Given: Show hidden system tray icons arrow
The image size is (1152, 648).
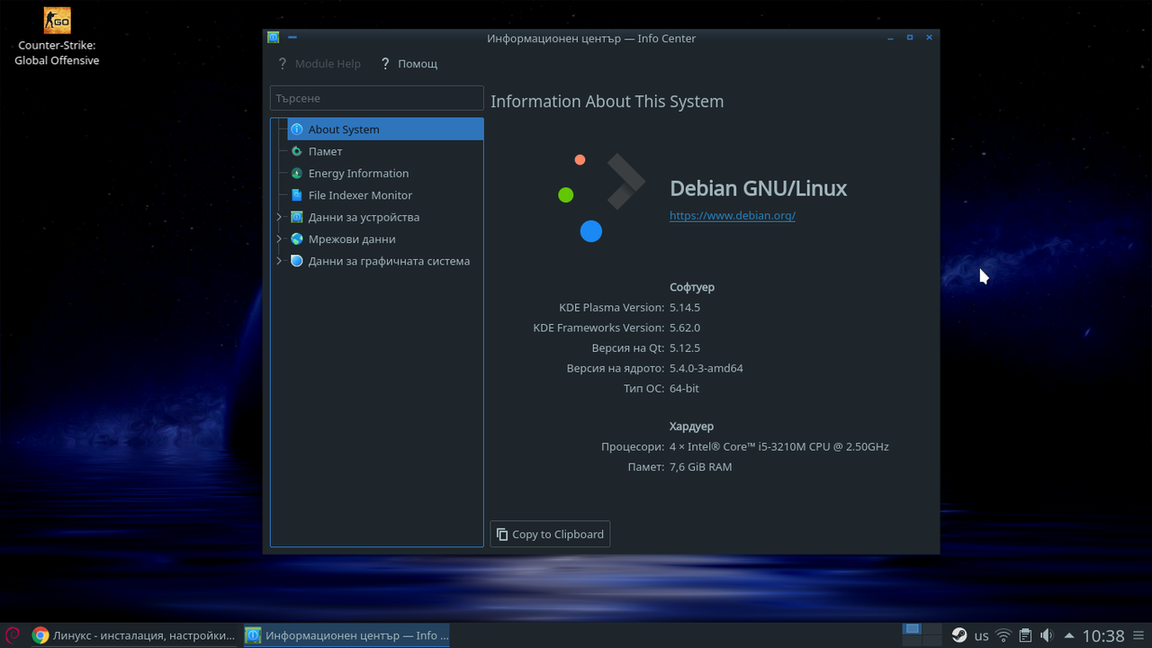Looking at the screenshot, I should (1069, 635).
